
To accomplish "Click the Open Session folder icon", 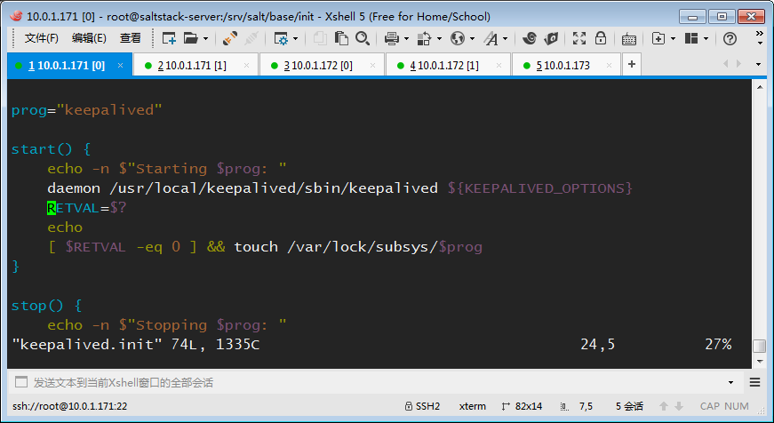I will tap(190, 38).
